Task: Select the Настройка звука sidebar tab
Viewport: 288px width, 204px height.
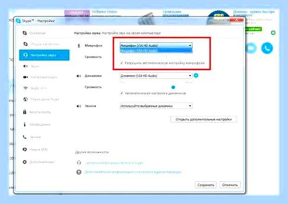Action: (44, 55)
